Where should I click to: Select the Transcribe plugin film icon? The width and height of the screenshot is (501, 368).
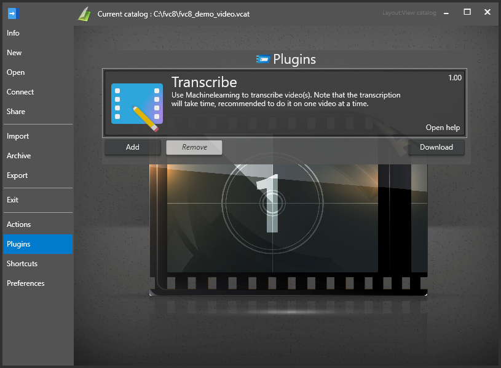[136, 104]
